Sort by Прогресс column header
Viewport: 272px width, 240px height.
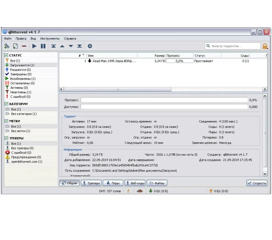coord(180,56)
